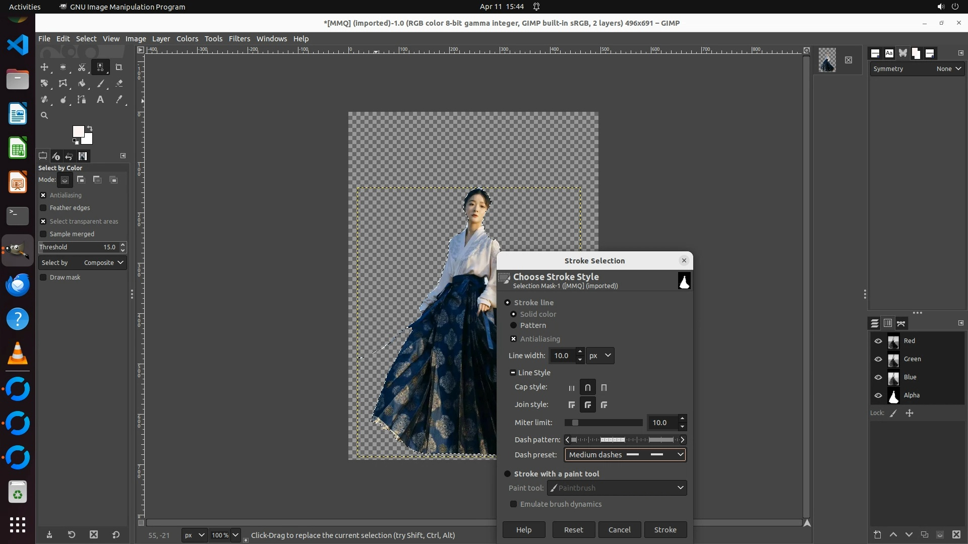This screenshot has width=968, height=544.
Task: Hide the Red channel visibility
Action: [x=878, y=341]
